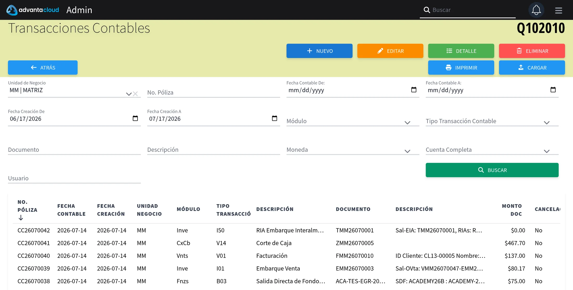Expand the Módulo dropdown
The width and height of the screenshot is (573, 290).
407,123
